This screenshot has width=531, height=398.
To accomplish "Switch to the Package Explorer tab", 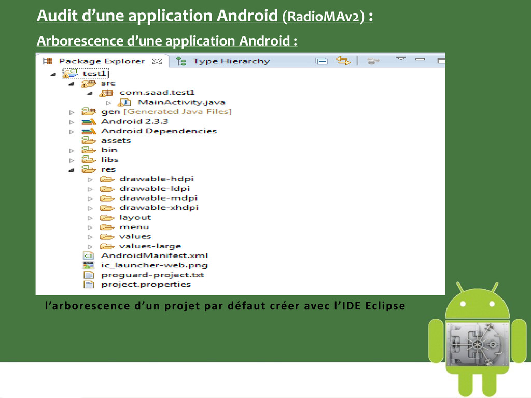I will 102,61.
